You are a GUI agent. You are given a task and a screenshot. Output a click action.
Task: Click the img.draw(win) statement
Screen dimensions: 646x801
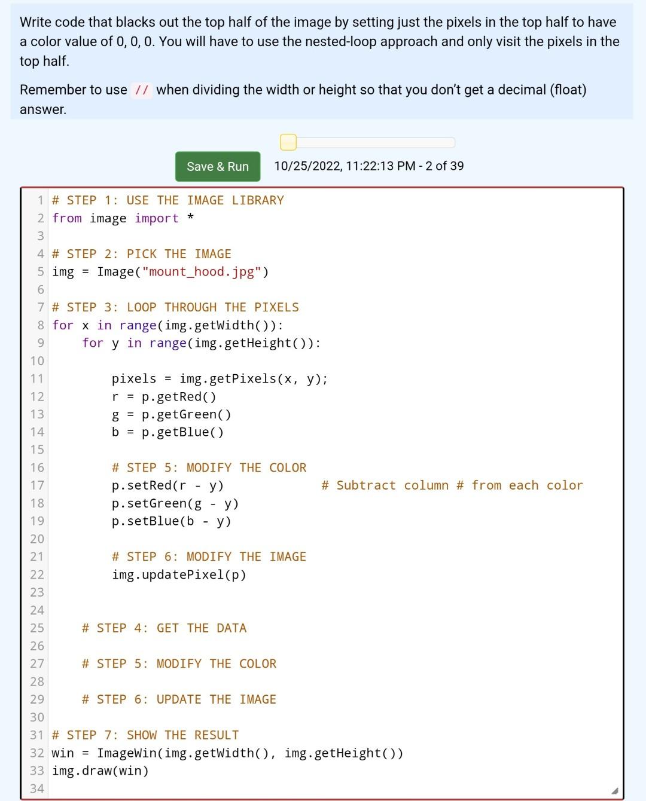[100, 771]
